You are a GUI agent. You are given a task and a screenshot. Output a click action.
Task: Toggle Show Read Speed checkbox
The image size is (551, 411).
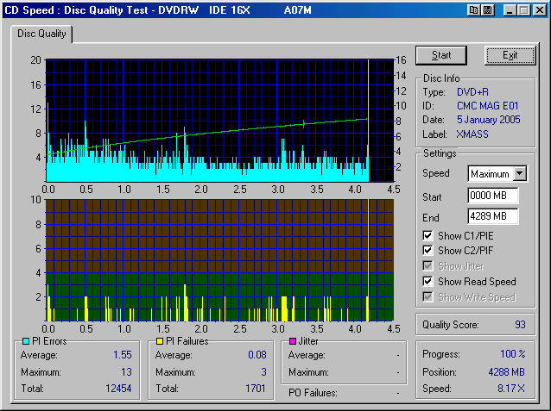point(427,281)
